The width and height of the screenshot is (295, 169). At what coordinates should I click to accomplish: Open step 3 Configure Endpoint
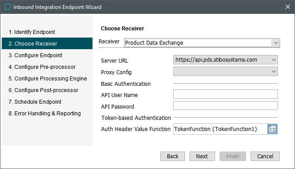(x=35, y=55)
